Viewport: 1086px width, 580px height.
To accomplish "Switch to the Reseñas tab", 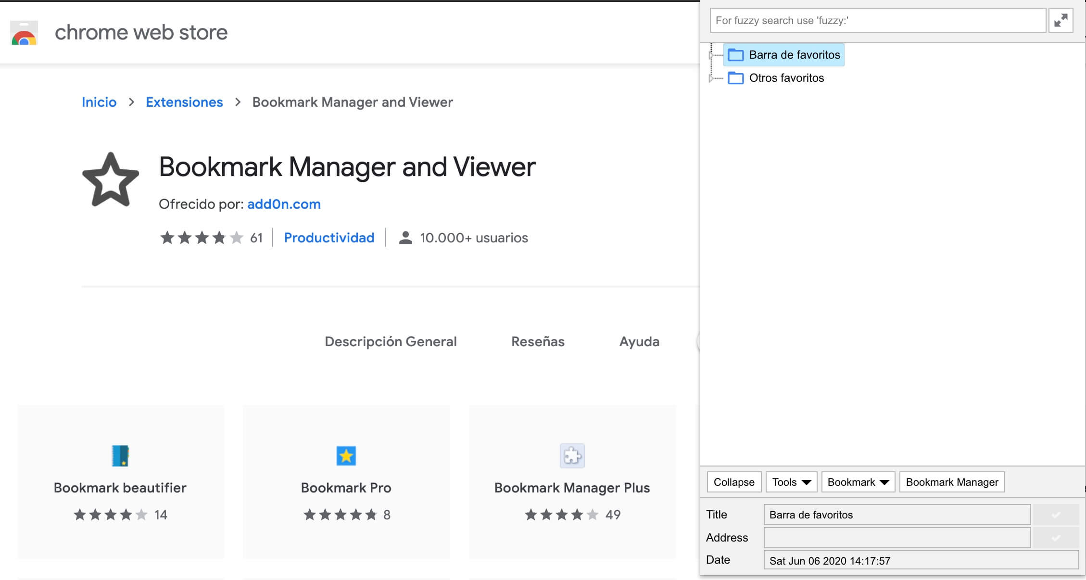I will click(537, 341).
